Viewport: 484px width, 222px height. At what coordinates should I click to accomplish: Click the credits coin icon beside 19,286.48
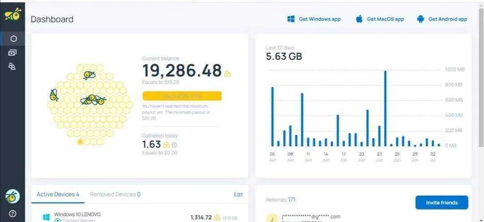coord(228,74)
